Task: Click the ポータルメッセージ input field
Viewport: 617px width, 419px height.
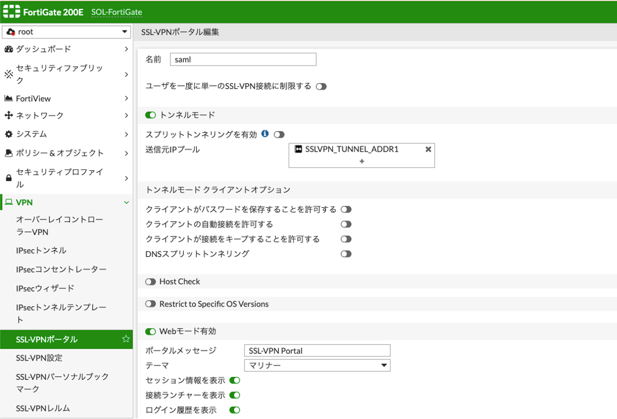Action: [317, 351]
